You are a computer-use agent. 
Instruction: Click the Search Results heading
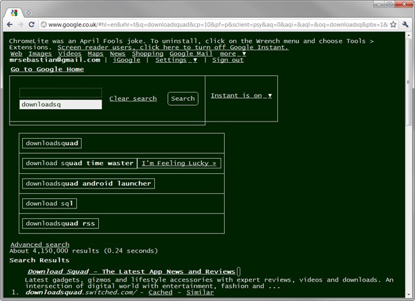pyautogui.click(x=39, y=260)
